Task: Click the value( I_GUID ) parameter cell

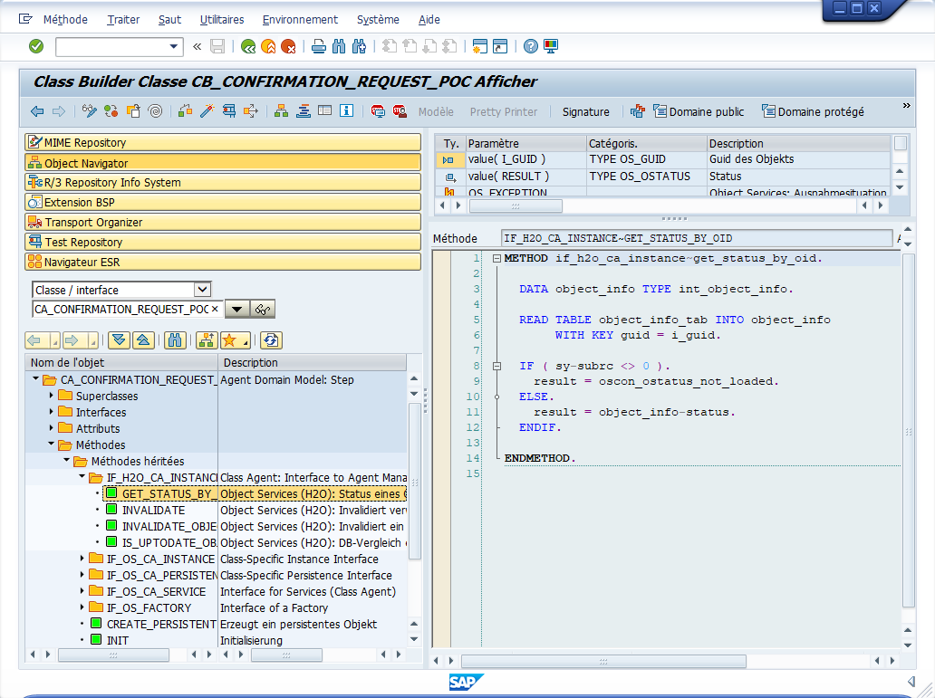Action: coord(525,159)
